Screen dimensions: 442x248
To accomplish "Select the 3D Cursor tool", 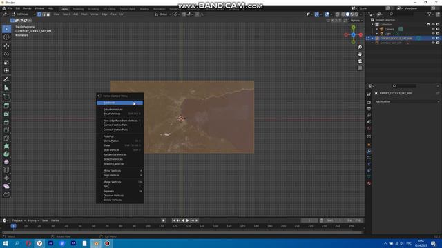I will point(6,37).
